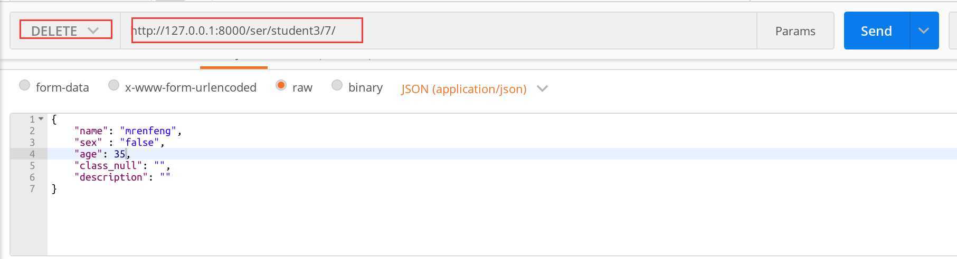Click line number 4 in the gutter
The height and width of the screenshot is (259, 957).
[x=32, y=154]
